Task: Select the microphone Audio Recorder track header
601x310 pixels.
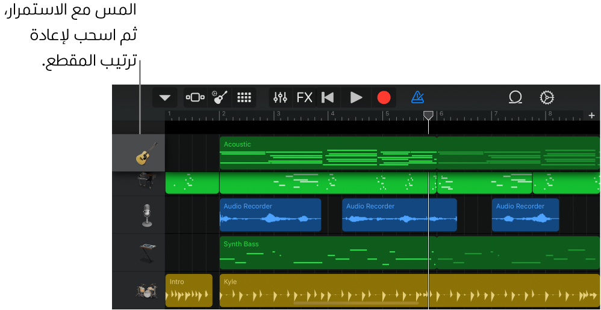Action: click(x=139, y=215)
